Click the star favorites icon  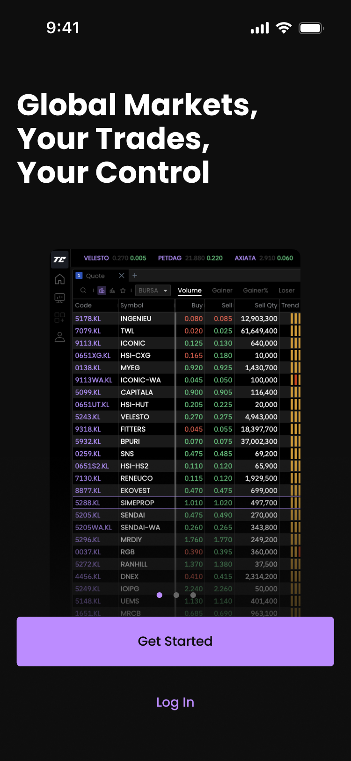(x=123, y=291)
